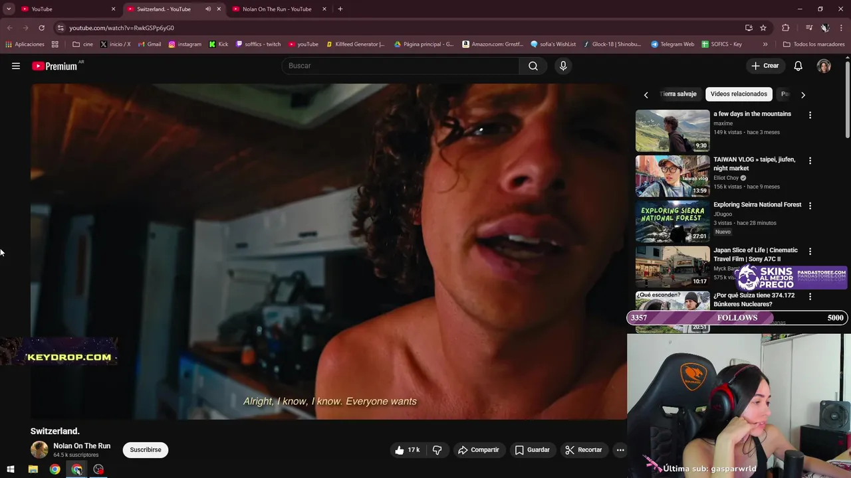Open TAIWAN VLOG video thumbnail
This screenshot has height=478, width=851.
pos(672,176)
